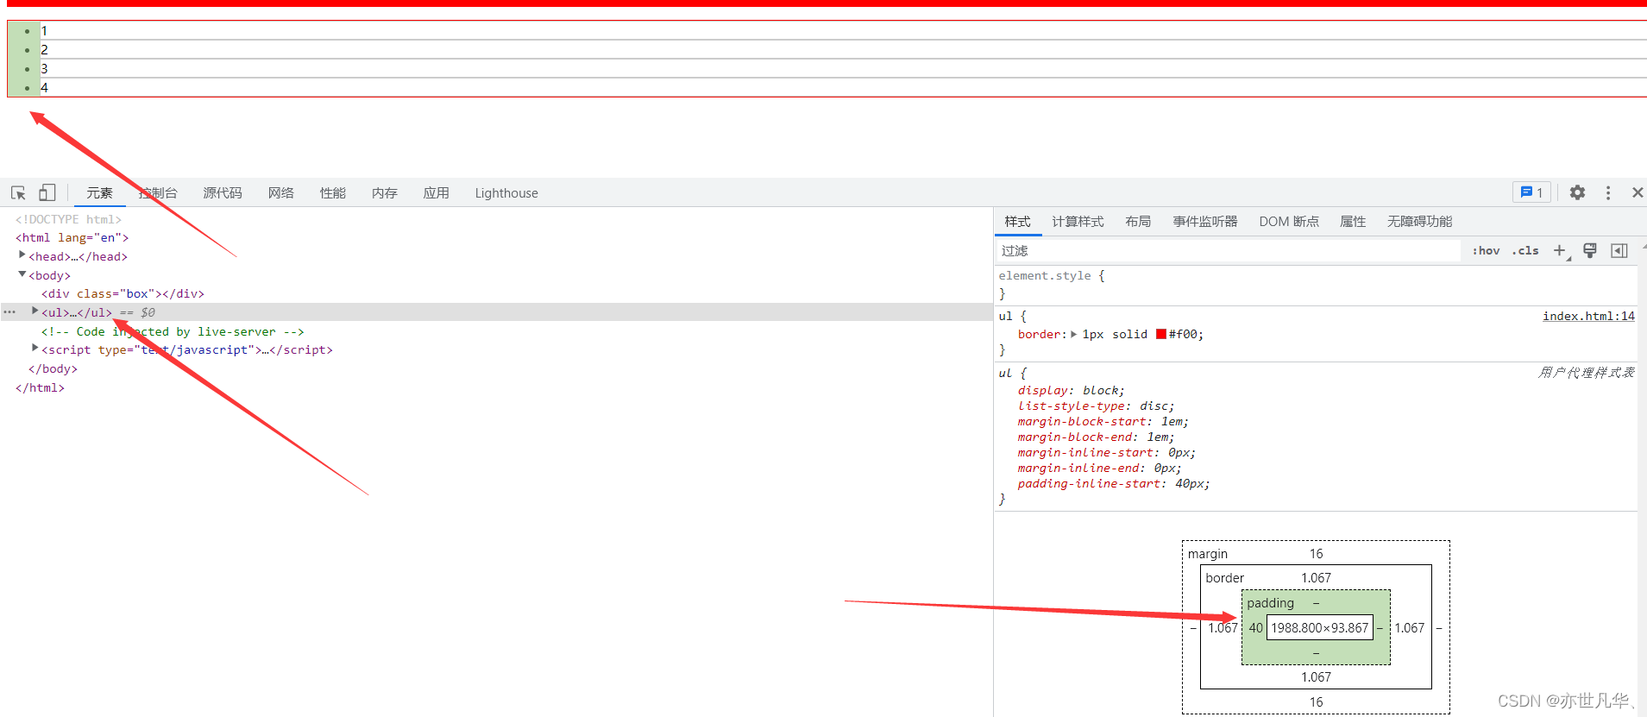The width and height of the screenshot is (1647, 717).
Task: Switch to the 元素 tab
Action: click(99, 192)
